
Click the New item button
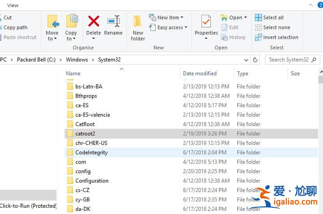(166, 17)
